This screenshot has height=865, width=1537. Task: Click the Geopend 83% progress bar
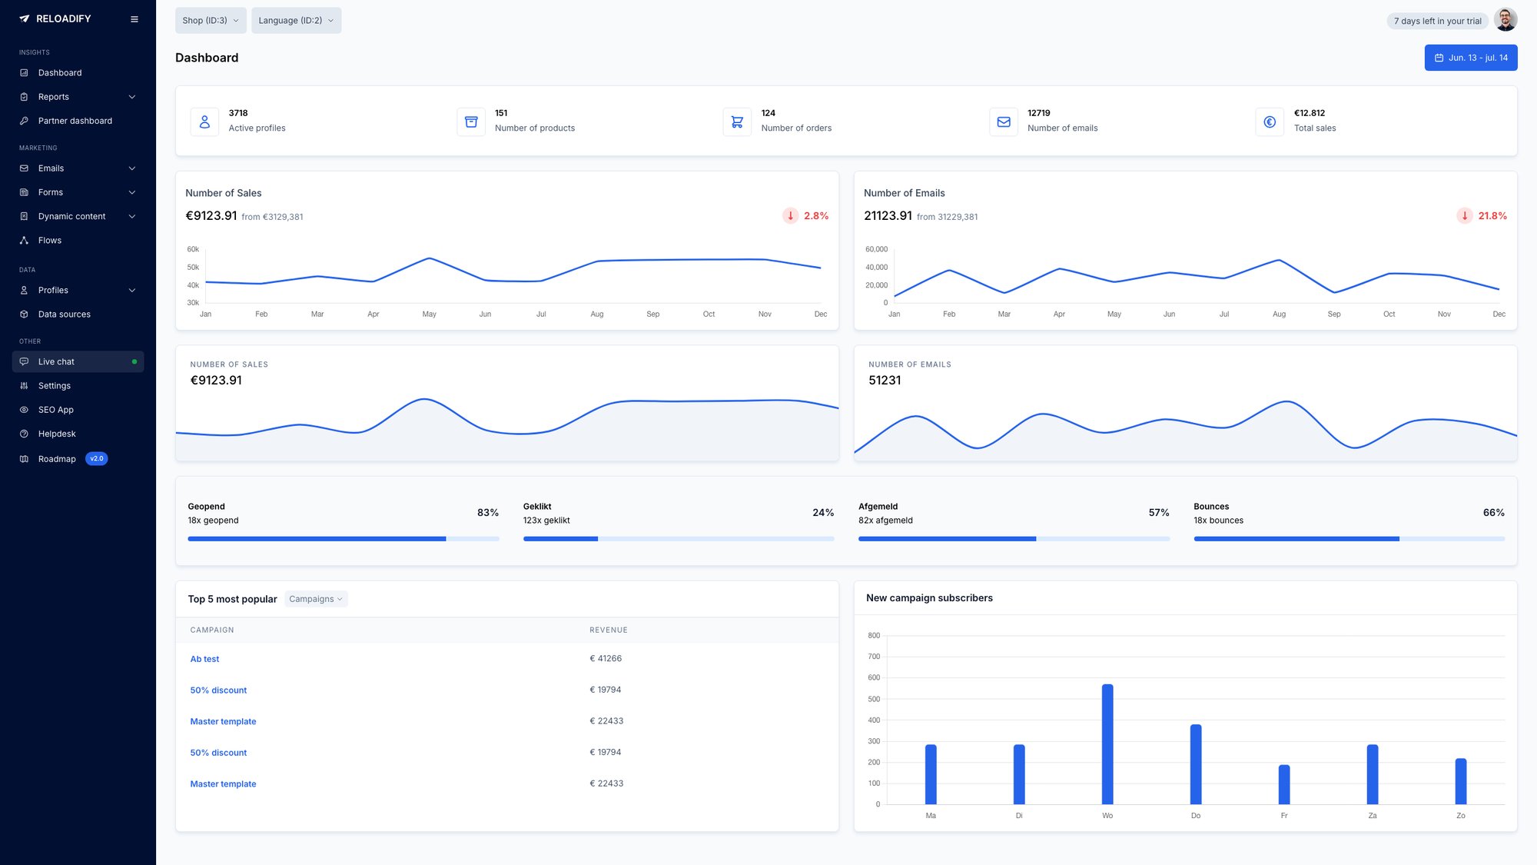click(342, 538)
